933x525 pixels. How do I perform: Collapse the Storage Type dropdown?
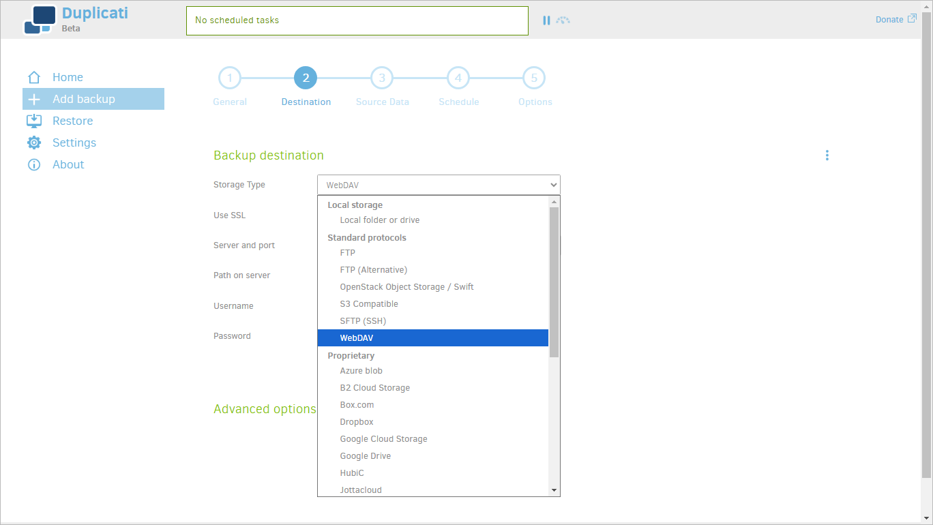coord(439,185)
